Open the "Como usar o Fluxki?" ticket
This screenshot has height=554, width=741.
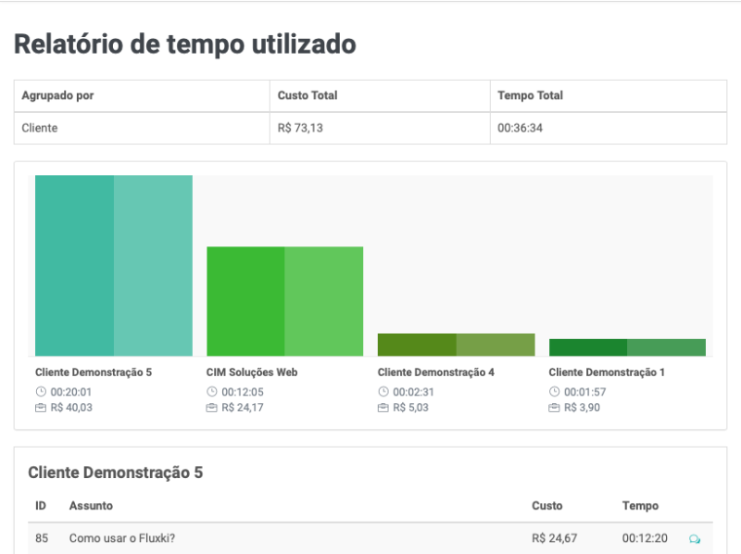pos(122,538)
